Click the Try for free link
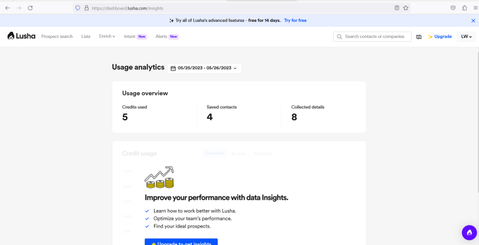This screenshot has width=479, height=245. point(295,21)
